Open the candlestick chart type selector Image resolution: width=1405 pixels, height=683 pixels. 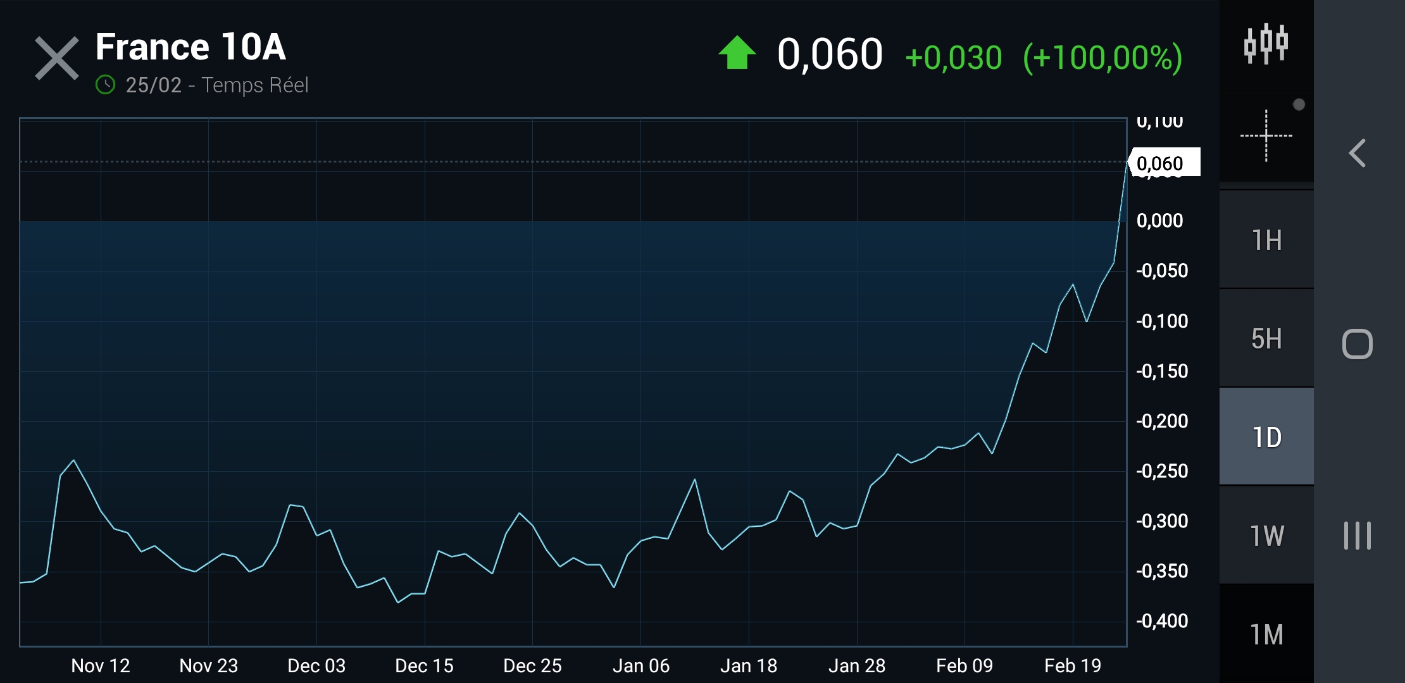click(1266, 44)
